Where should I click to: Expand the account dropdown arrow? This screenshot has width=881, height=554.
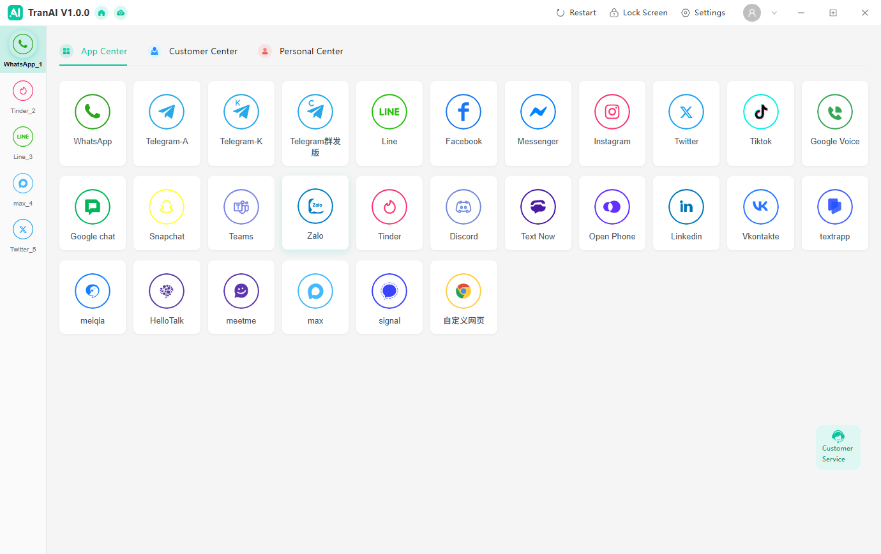coord(774,13)
